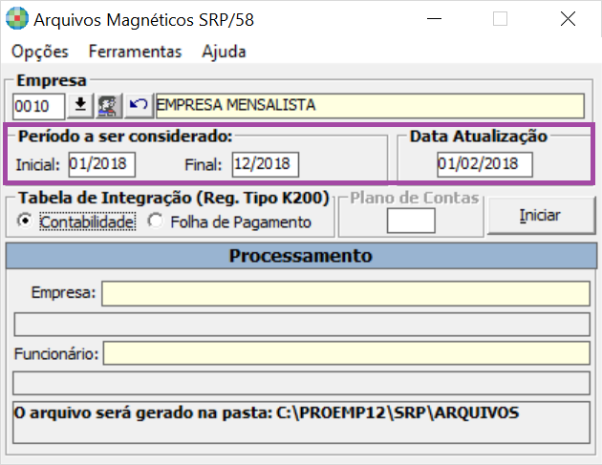Click the blue undo arrow icon
The height and width of the screenshot is (465, 602).
139,105
